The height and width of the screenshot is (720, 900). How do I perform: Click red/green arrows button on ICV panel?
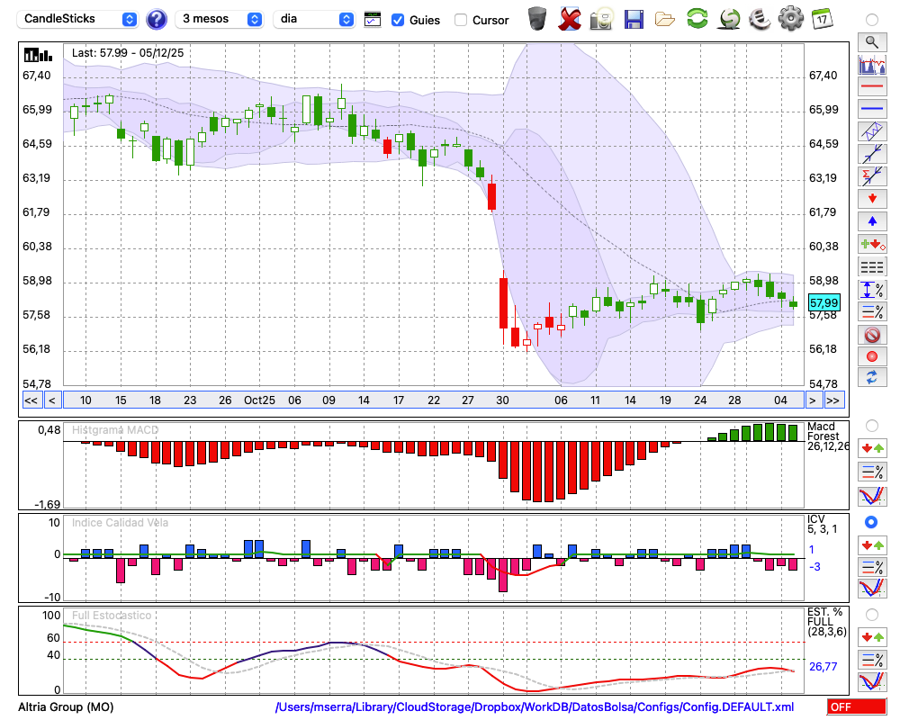[872, 544]
